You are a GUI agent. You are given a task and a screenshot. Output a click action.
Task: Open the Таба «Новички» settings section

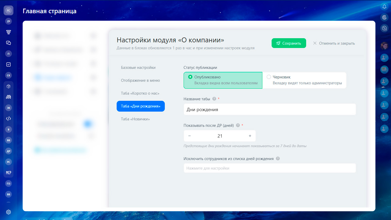click(135, 119)
